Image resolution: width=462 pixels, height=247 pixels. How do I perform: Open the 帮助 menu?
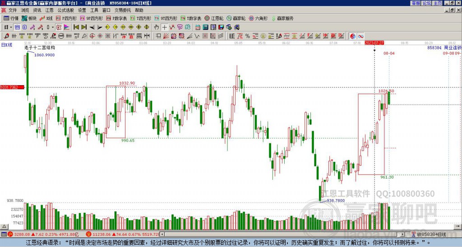pos(139,10)
